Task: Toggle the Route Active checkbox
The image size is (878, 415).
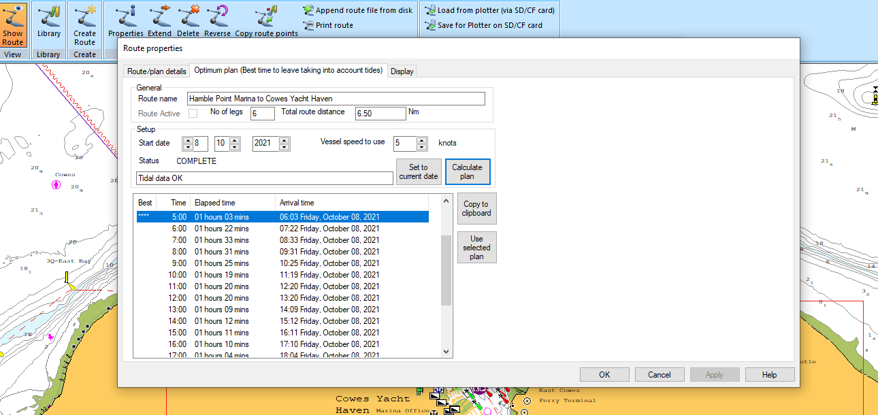Action: 193,114
